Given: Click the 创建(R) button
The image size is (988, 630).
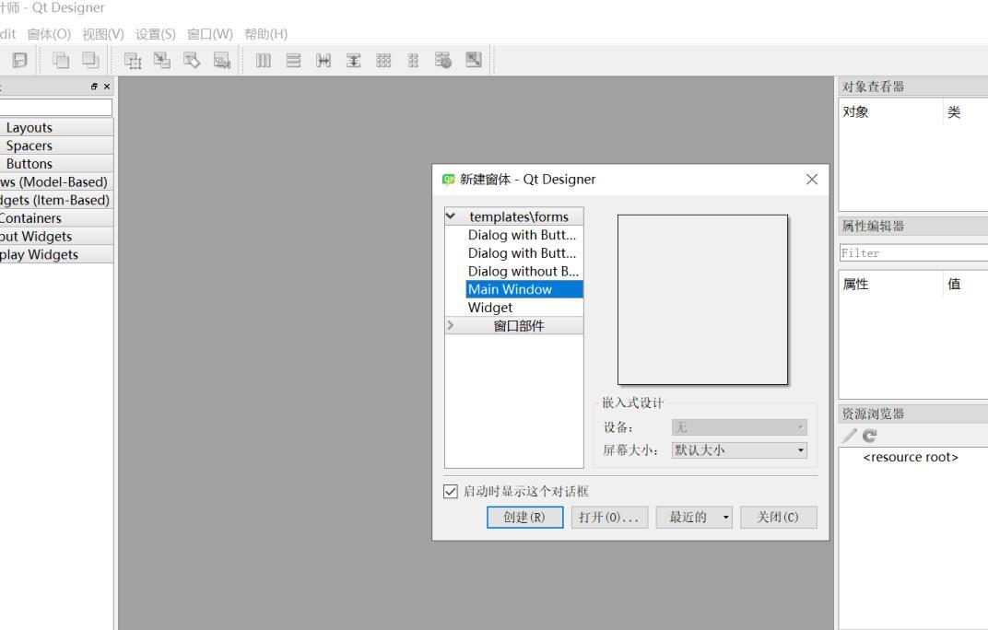Looking at the screenshot, I should [x=524, y=518].
